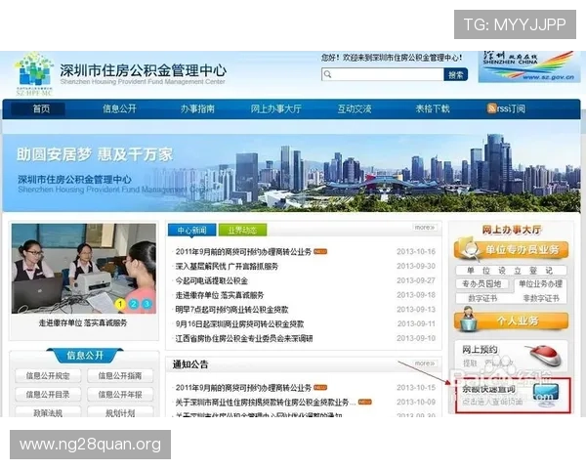Screen dimensions: 586x469
Task: Open news 9月16日起深圳商业房贷可转公积金贷款
Action: pyautogui.click(x=239, y=323)
